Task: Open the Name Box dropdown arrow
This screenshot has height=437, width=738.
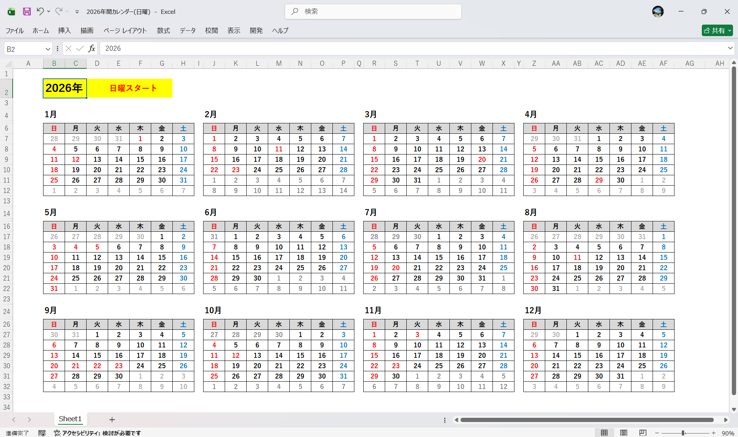Action: click(48, 49)
